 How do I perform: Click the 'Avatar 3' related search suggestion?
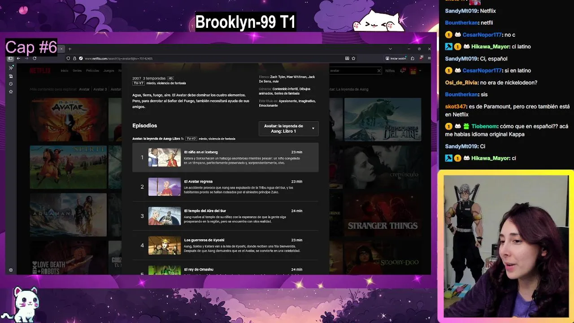click(x=100, y=89)
